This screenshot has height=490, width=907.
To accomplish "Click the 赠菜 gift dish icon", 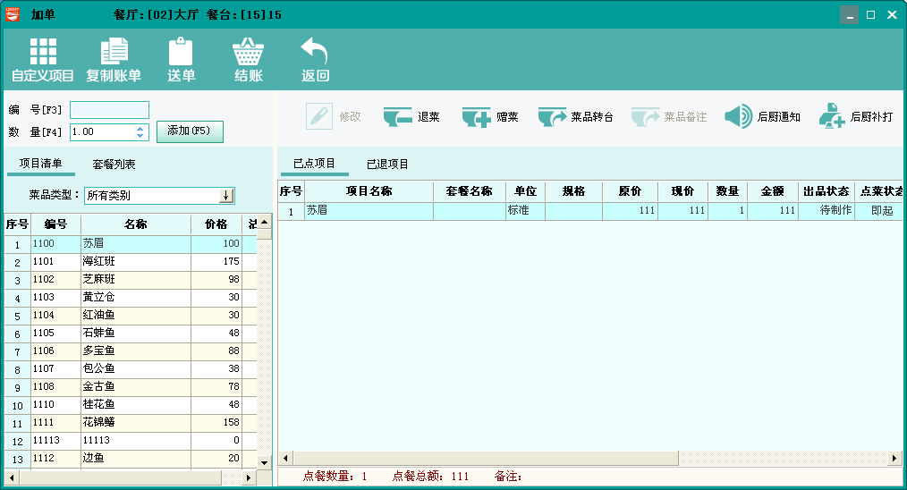I will 476,117.
